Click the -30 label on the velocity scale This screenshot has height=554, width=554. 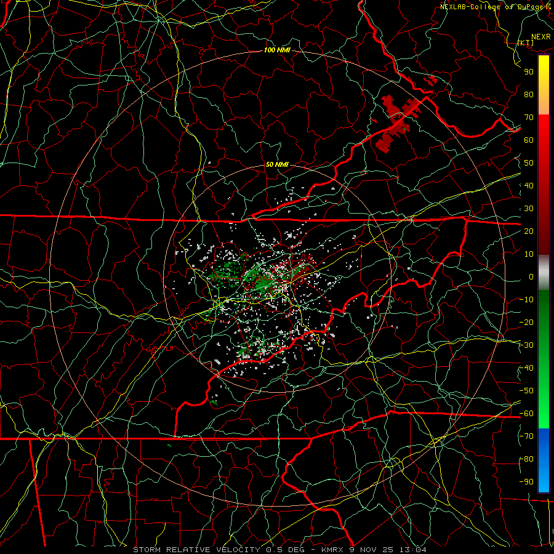tap(526, 345)
